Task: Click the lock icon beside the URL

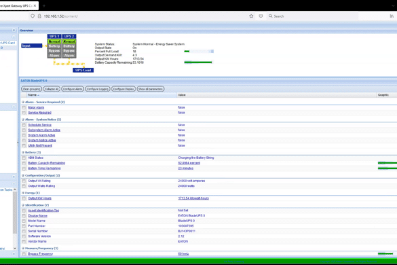Action: (39, 16)
